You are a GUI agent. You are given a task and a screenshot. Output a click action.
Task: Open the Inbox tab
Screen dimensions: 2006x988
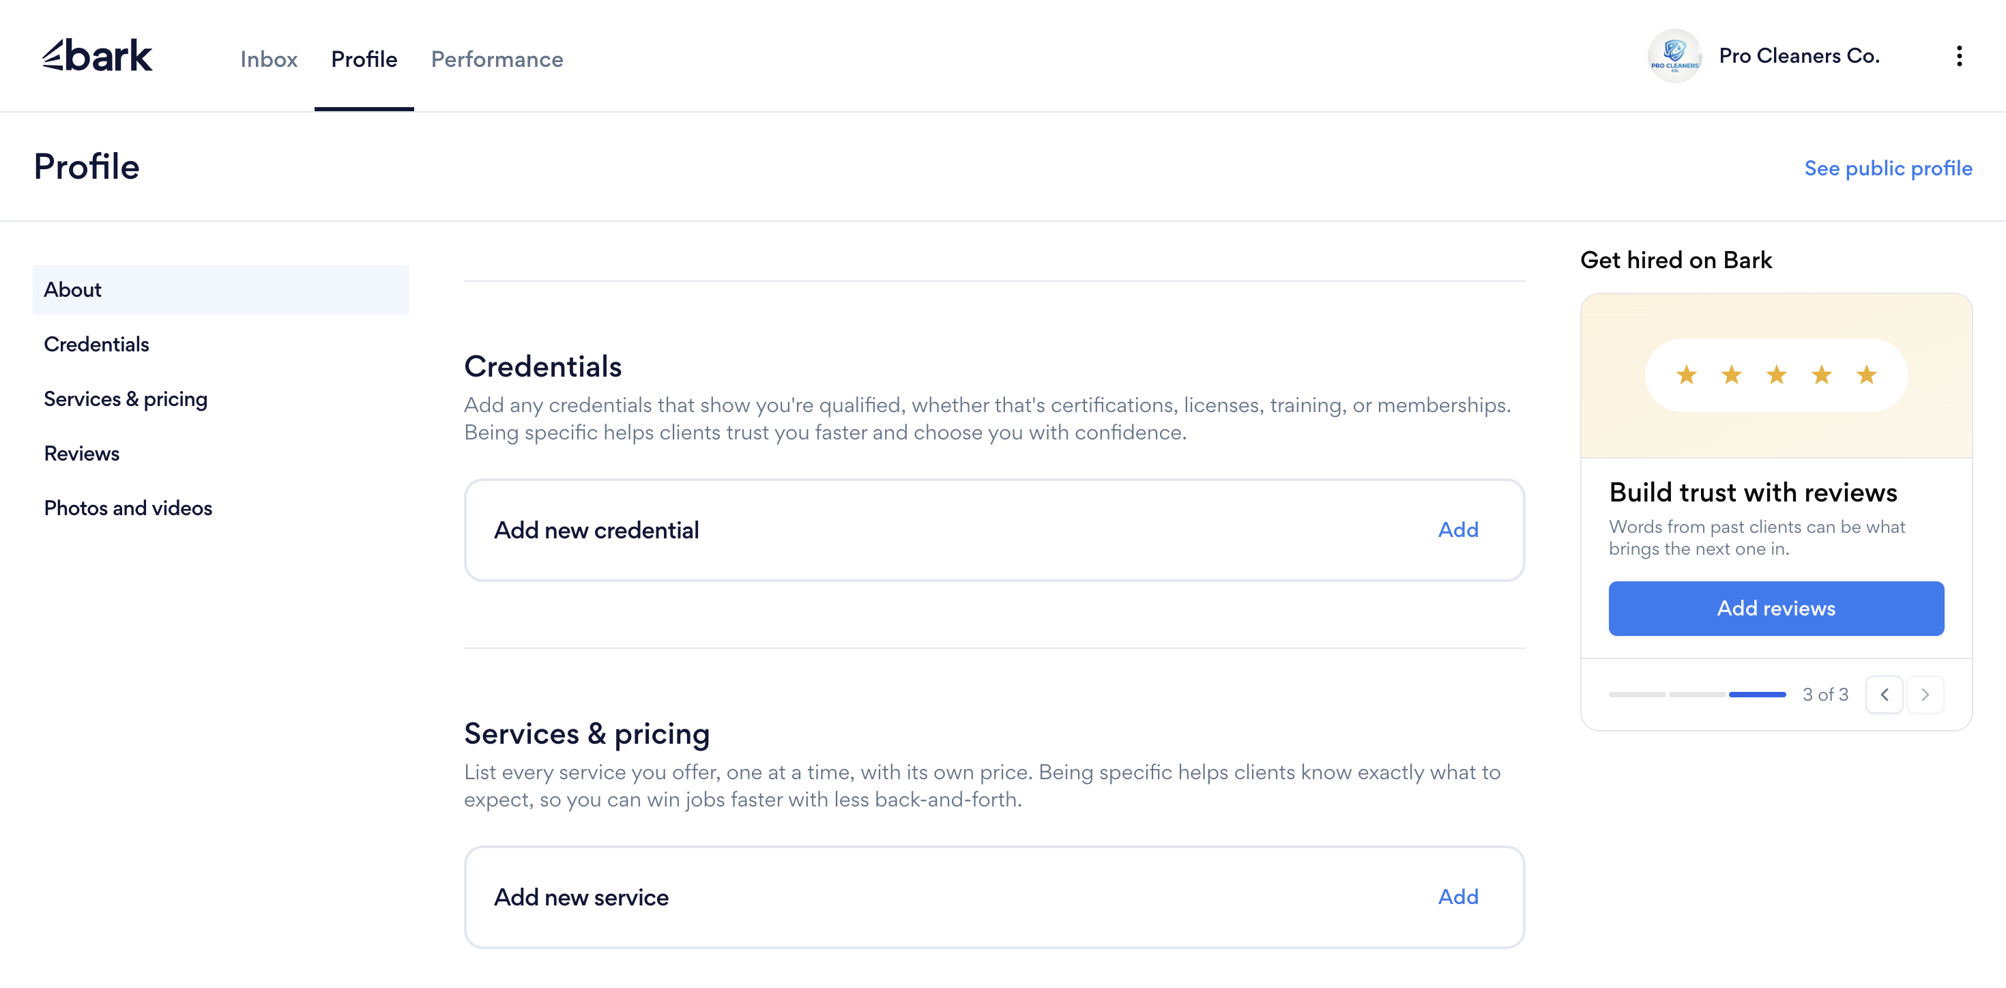tap(269, 59)
